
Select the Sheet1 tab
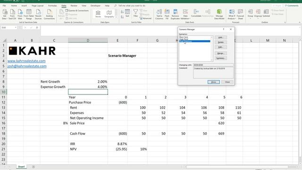click(x=21, y=167)
